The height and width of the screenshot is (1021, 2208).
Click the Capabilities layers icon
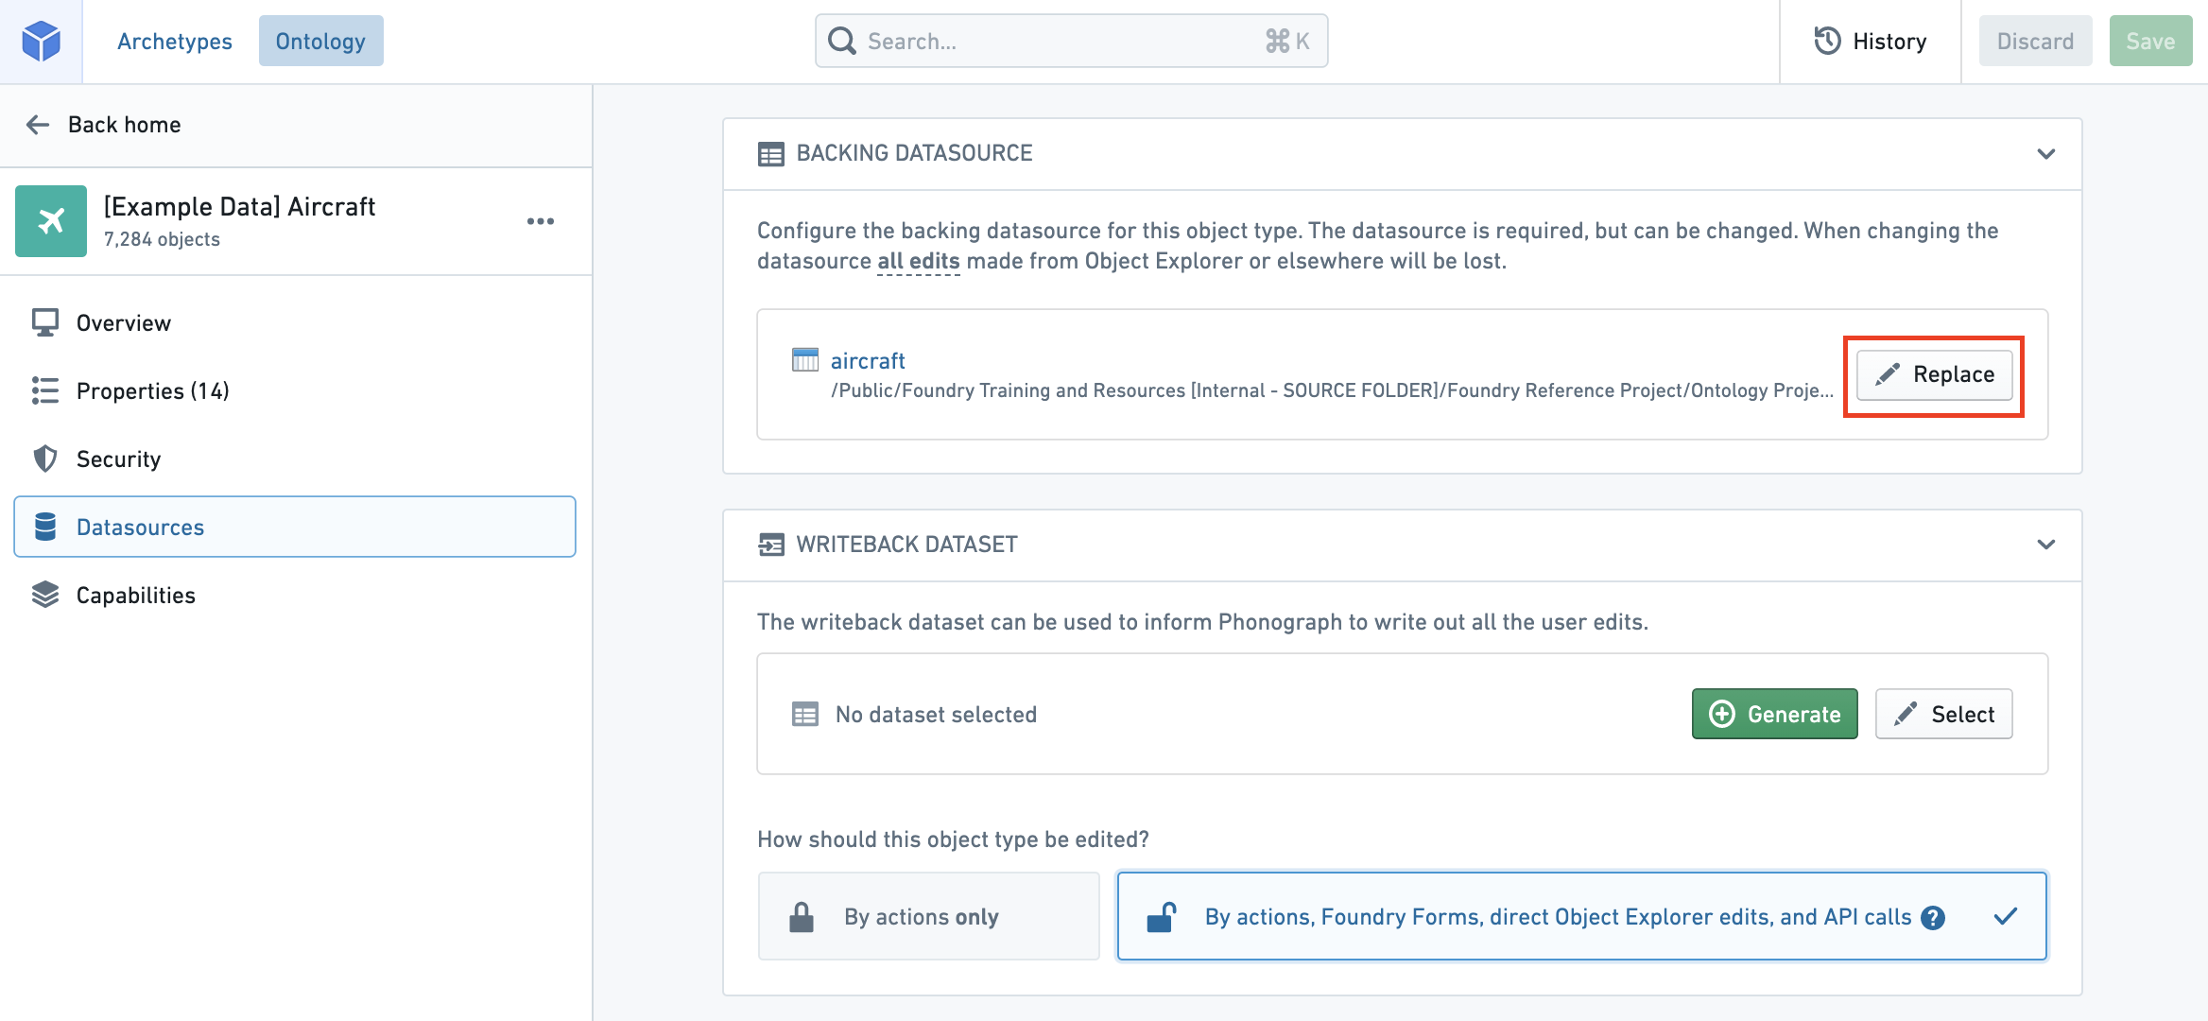45,595
